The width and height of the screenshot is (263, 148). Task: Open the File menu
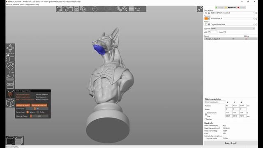tap(7, 5)
